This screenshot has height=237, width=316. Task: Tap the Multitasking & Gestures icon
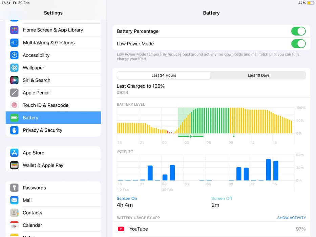click(14, 43)
